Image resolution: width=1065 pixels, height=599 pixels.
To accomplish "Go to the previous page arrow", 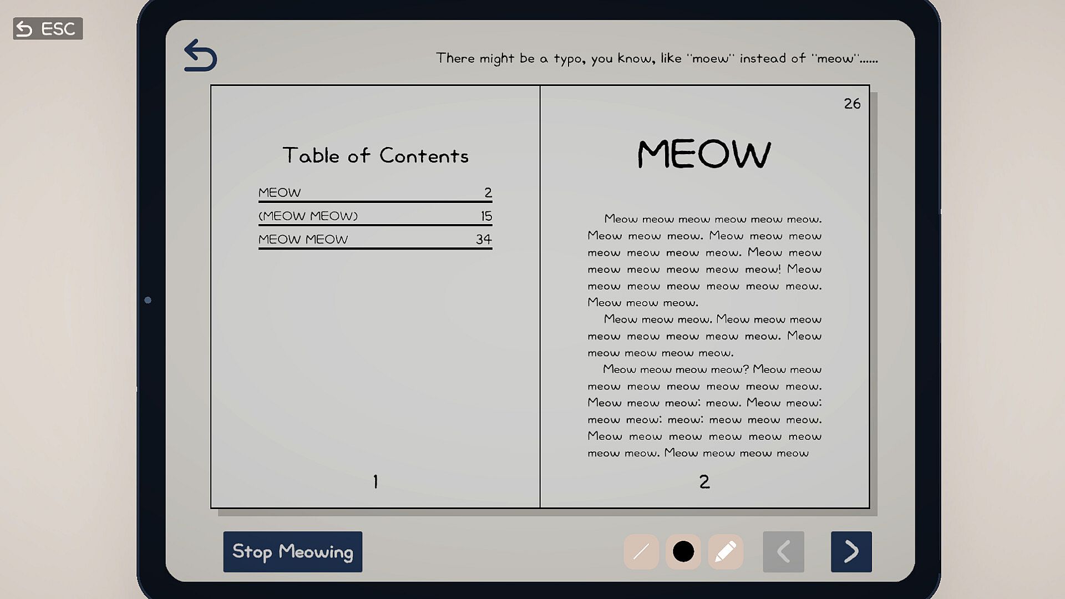I will [783, 552].
